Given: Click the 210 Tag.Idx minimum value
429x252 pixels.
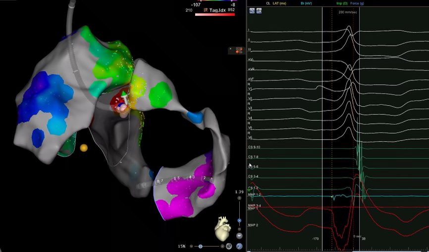Looking at the screenshot, I should pos(189,10).
